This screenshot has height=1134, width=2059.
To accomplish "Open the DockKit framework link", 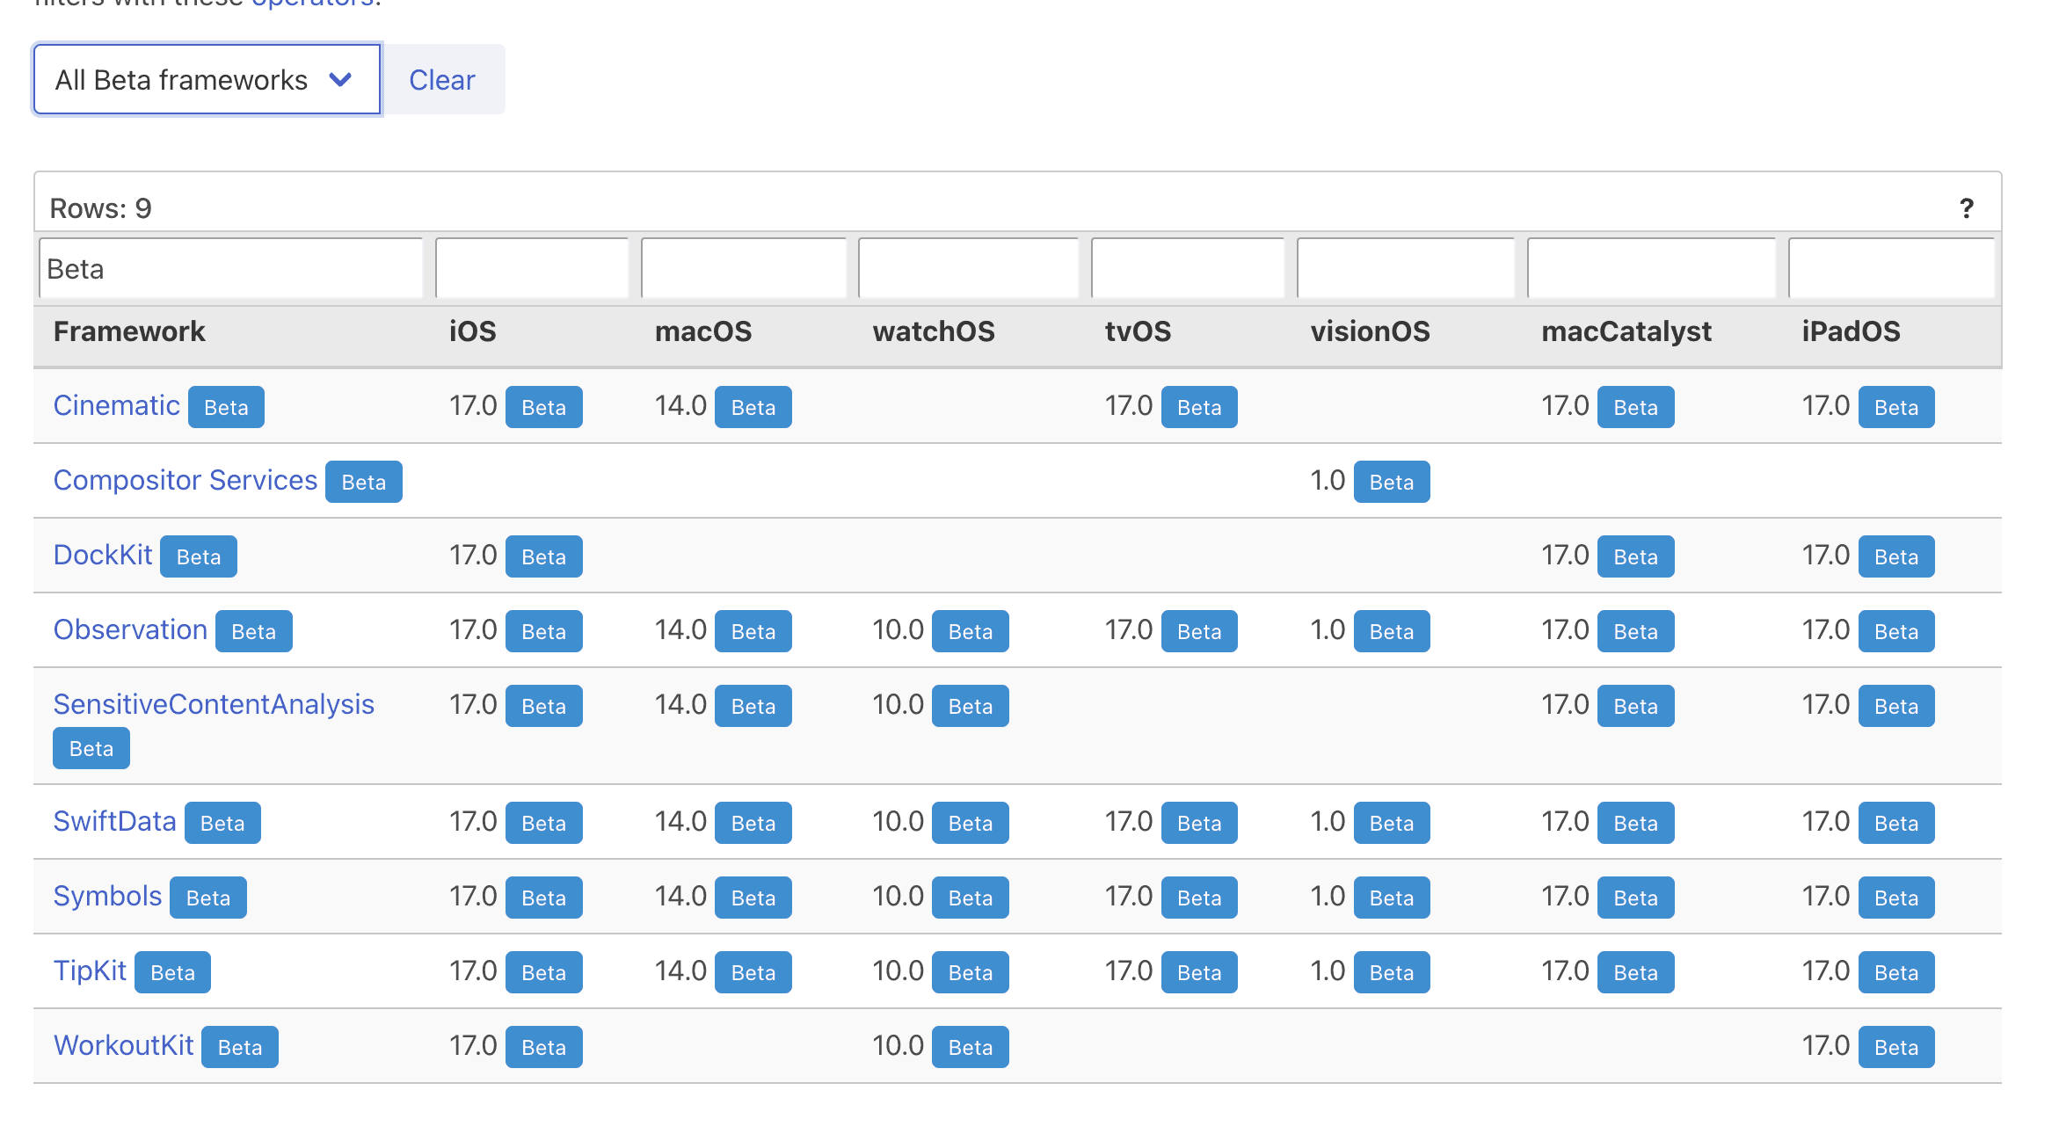I will click(x=103, y=555).
